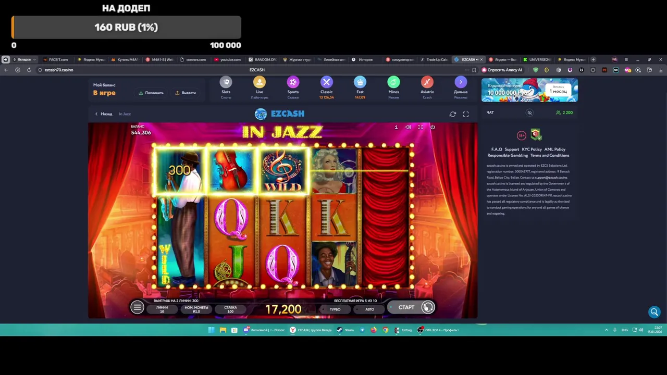Viewport: 667px width, 375px height.
Task: Mute the slot sound speaker icon
Action: pyautogui.click(x=408, y=127)
